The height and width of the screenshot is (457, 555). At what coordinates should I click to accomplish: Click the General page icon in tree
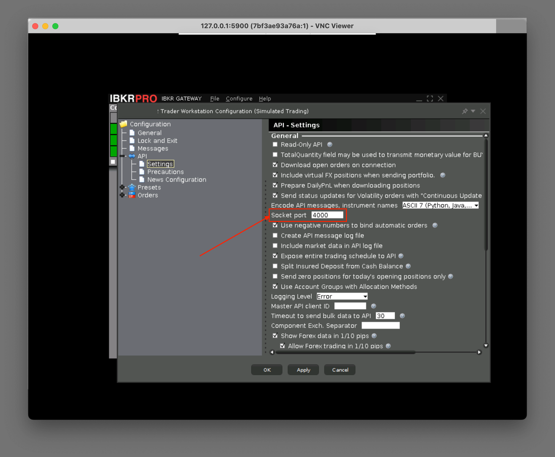(x=132, y=133)
